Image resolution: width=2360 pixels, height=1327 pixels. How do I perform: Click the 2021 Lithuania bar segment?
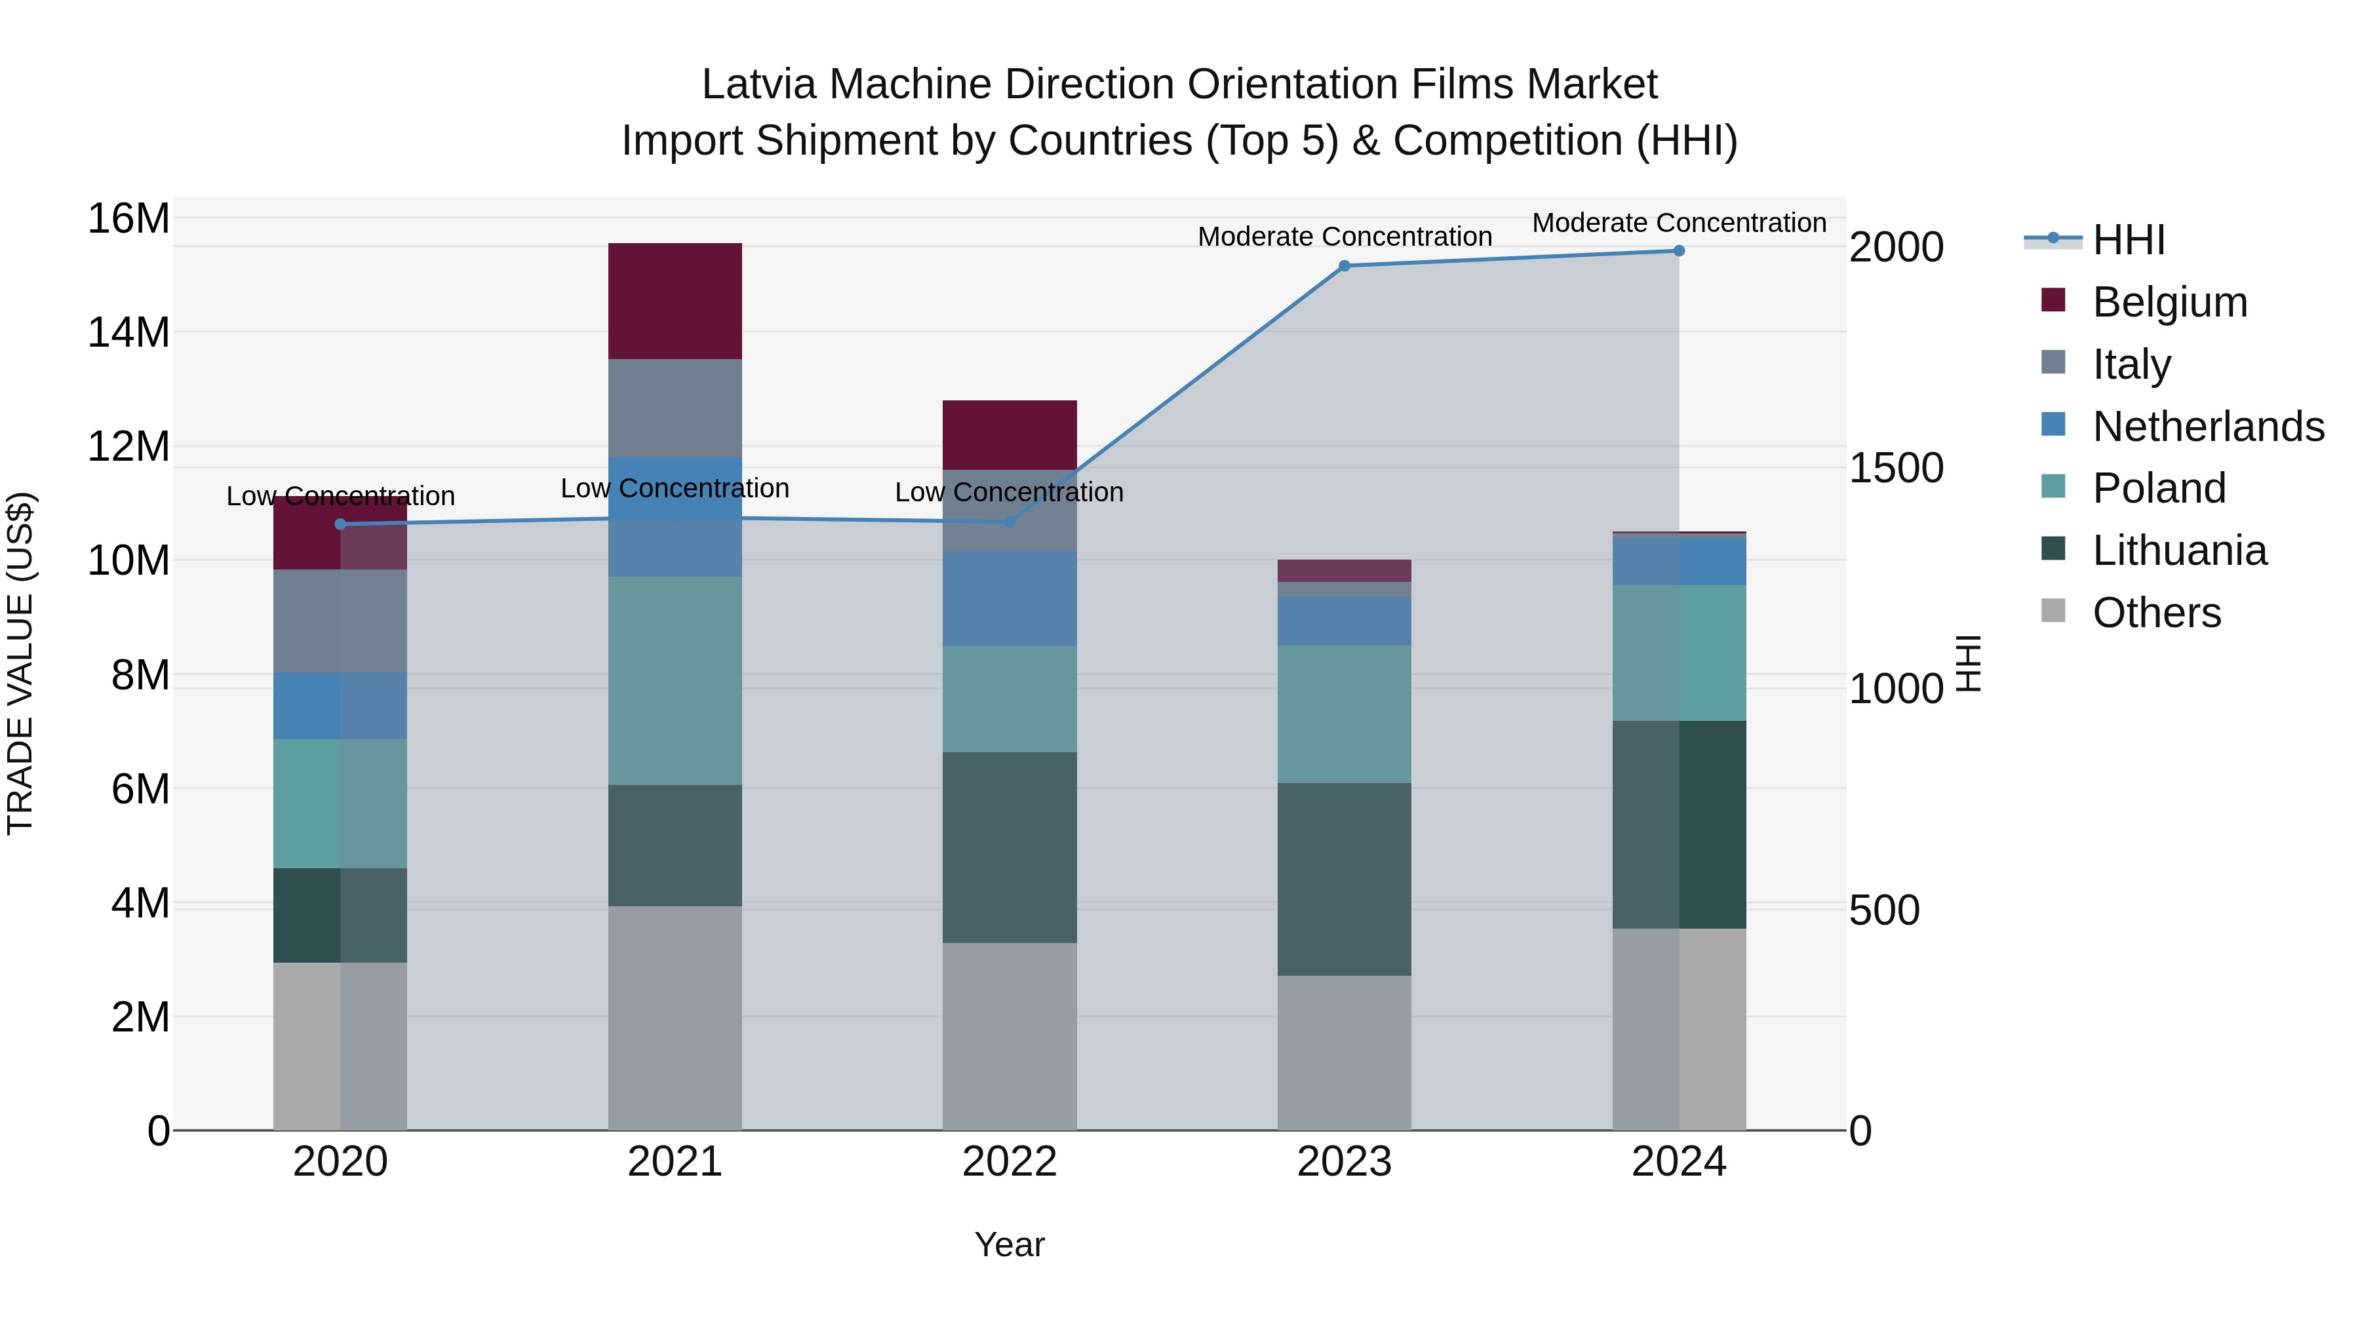(675, 845)
